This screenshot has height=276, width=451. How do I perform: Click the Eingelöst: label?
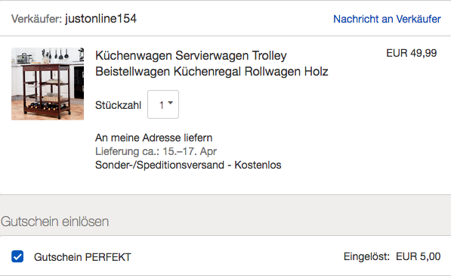(366, 256)
